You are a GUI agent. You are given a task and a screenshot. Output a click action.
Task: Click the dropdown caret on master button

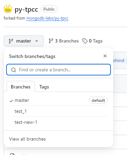coord(37,41)
